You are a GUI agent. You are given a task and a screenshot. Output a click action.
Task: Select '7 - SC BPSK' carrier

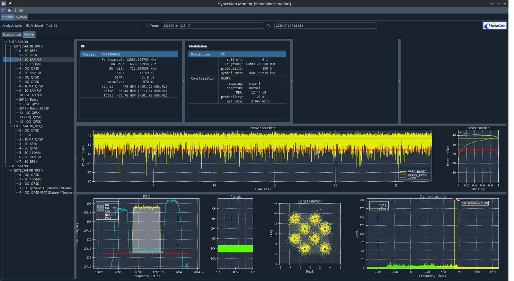click(28, 162)
